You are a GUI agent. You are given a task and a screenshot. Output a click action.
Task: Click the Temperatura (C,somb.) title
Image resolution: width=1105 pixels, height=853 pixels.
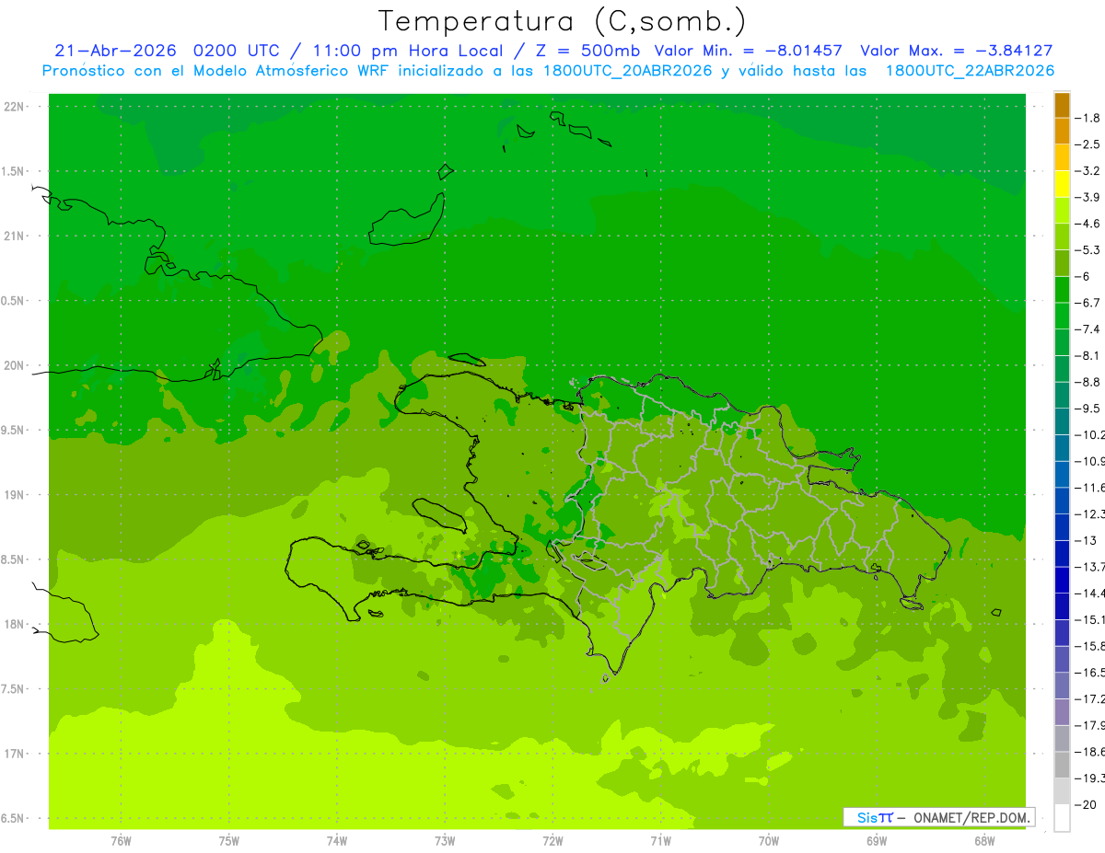563,20
